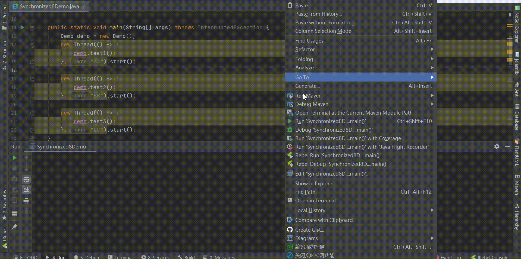
Task: Expand the Go To submenu arrow
Action: point(432,77)
